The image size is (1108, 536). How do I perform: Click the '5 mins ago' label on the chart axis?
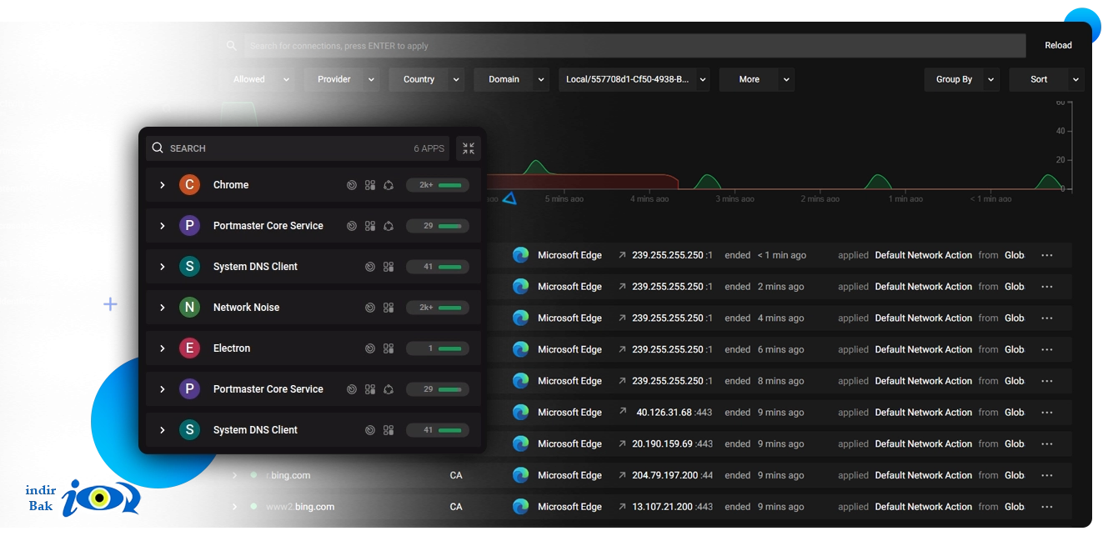[564, 199]
